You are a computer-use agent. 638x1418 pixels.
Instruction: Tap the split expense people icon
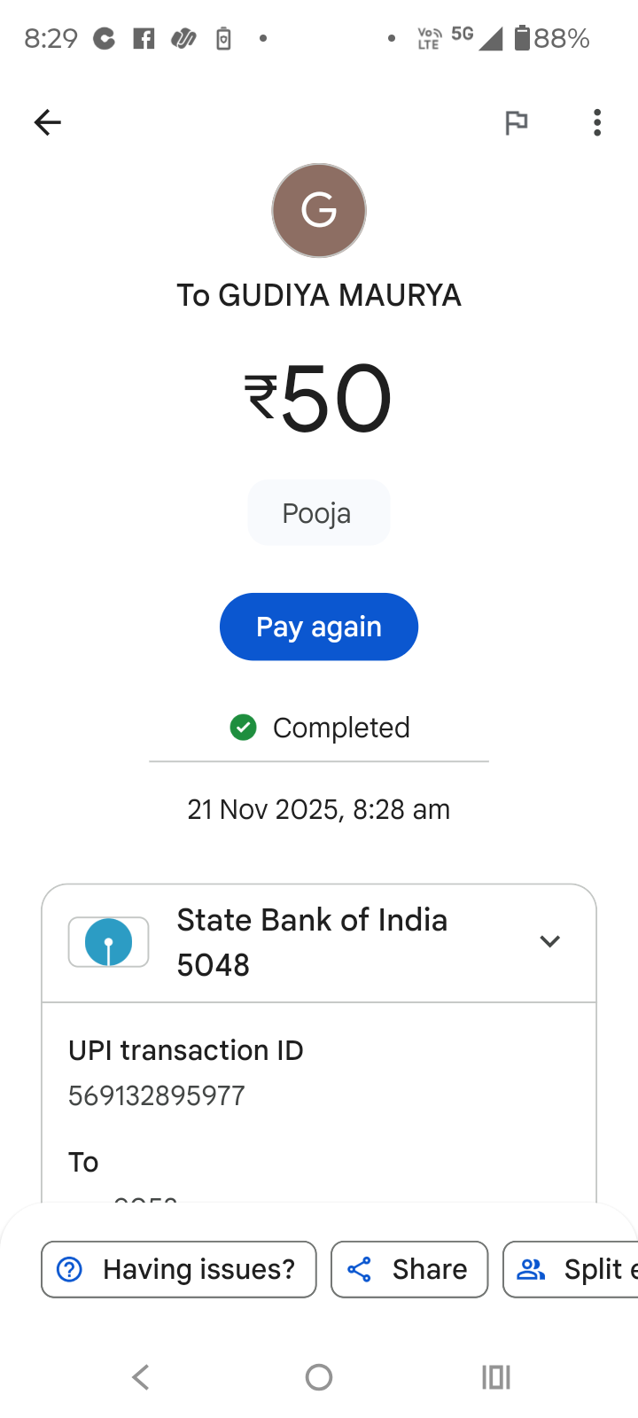click(531, 1270)
